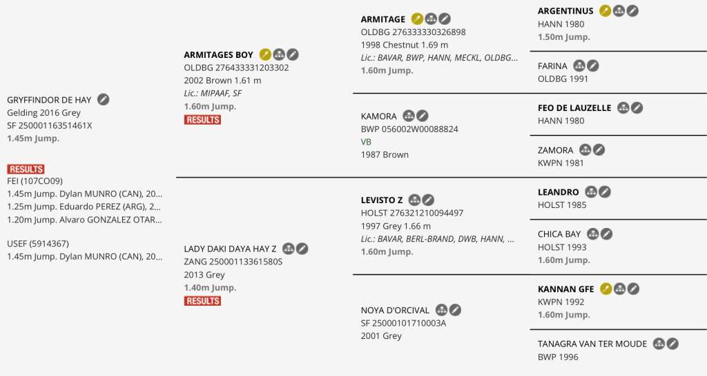Open the USEF 1.45m Jump Dylan Munro result
The width and height of the screenshot is (707, 376).
[84, 257]
